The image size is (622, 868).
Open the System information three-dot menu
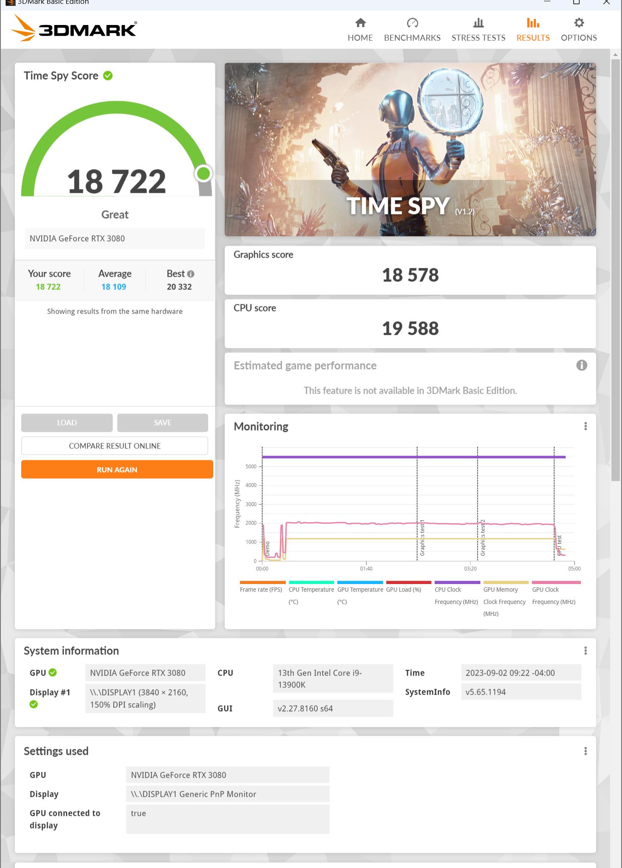point(586,651)
